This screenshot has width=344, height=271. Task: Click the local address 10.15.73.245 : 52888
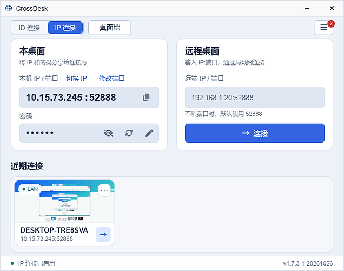tap(71, 98)
